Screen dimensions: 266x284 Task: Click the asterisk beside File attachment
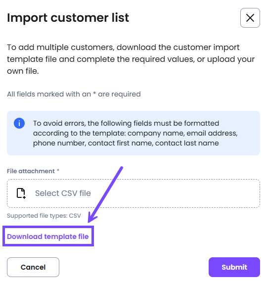point(58,171)
